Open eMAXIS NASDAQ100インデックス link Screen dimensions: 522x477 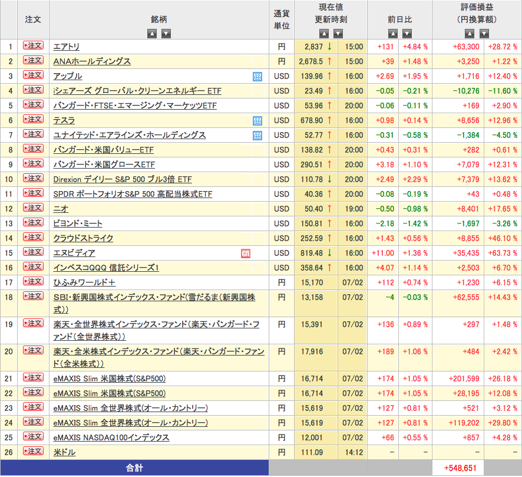coord(111,437)
